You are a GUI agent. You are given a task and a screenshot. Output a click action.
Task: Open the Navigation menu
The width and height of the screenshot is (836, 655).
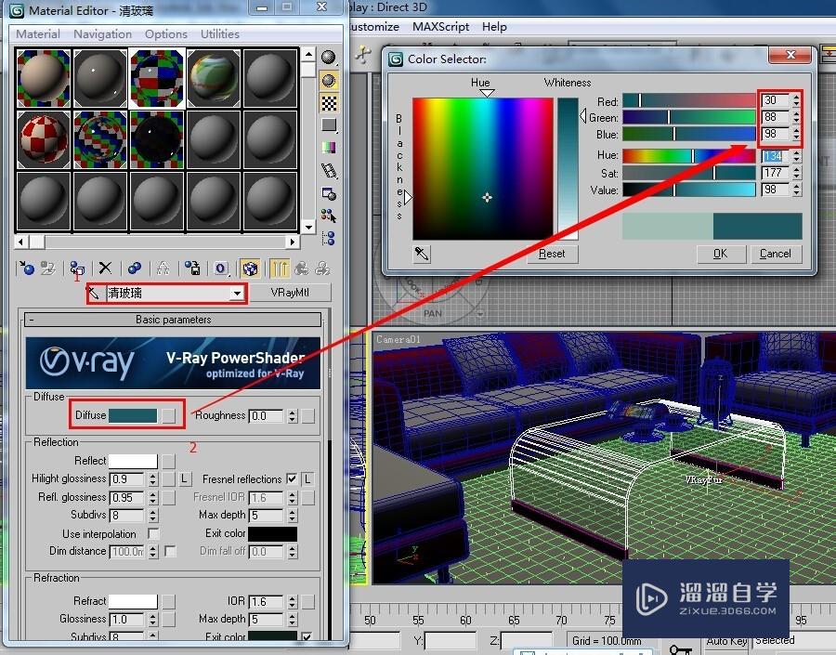(x=102, y=33)
